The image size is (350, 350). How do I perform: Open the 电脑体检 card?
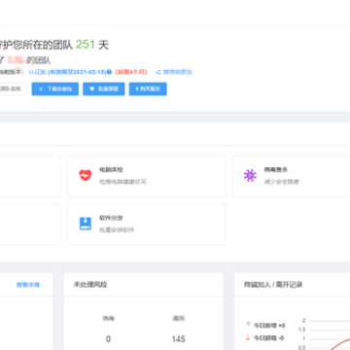[x=147, y=176]
